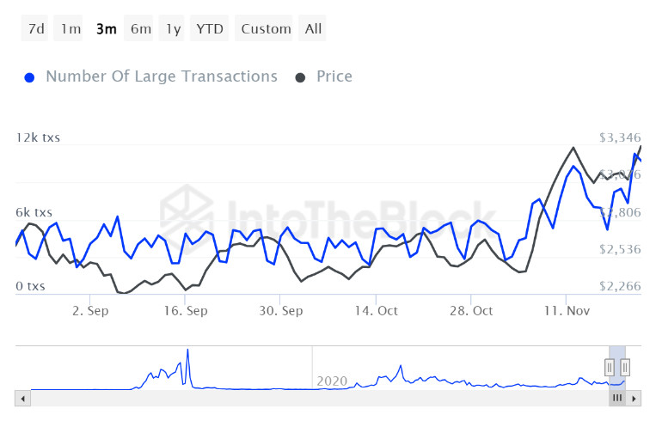656x433 pixels.
Task: Select the 1m time range
Action: (70, 28)
